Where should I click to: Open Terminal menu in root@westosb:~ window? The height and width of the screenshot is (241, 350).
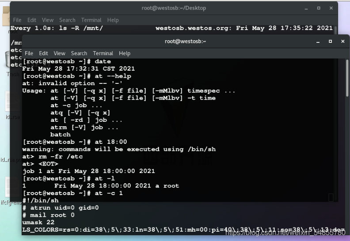coord(103,53)
